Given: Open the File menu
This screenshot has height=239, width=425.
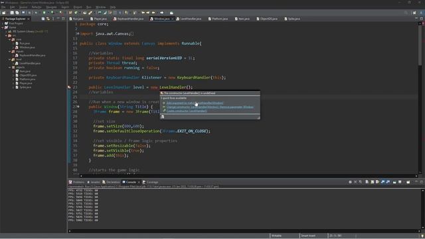Looking at the screenshot, I should (3, 7).
